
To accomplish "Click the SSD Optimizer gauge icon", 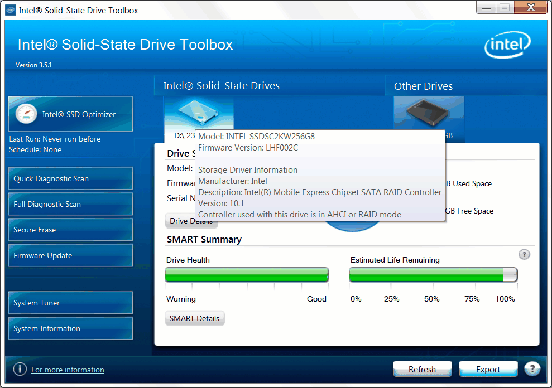I will tap(26, 114).
